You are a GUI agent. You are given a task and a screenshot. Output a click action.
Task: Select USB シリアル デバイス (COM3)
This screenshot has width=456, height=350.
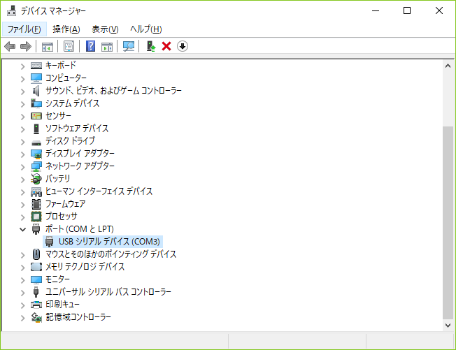[109, 242]
